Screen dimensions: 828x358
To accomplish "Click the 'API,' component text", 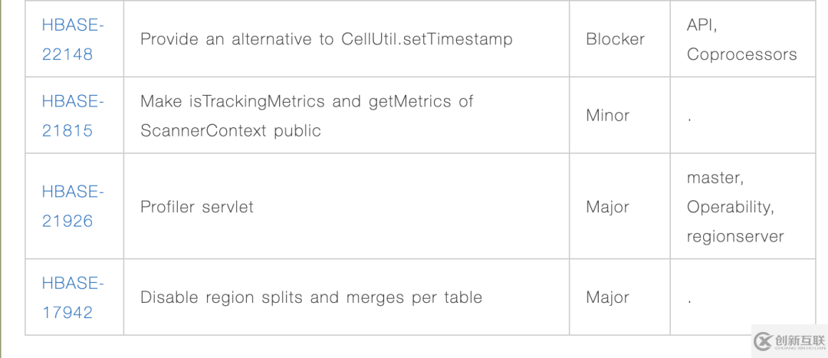I will point(701,25).
